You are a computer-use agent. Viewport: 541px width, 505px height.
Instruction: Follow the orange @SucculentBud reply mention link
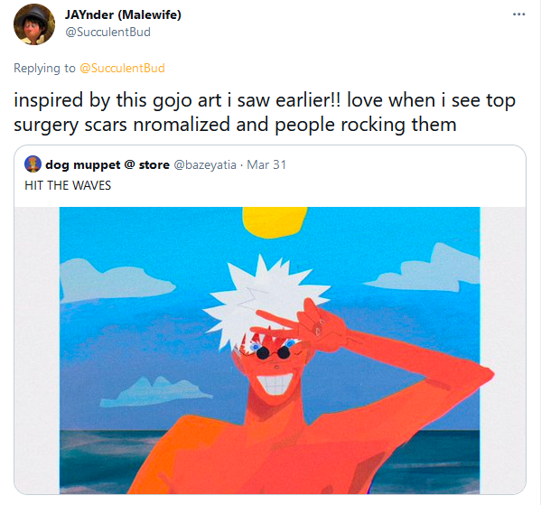(122, 68)
